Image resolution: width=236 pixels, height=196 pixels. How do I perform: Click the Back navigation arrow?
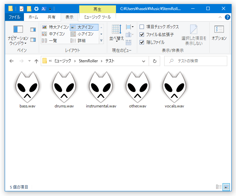pyautogui.click(x=11, y=61)
